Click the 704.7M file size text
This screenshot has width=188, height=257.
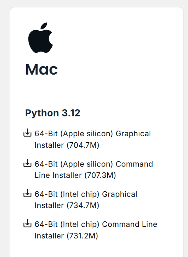(x=83, y=145)
